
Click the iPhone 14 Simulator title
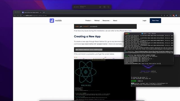(83, 6)
